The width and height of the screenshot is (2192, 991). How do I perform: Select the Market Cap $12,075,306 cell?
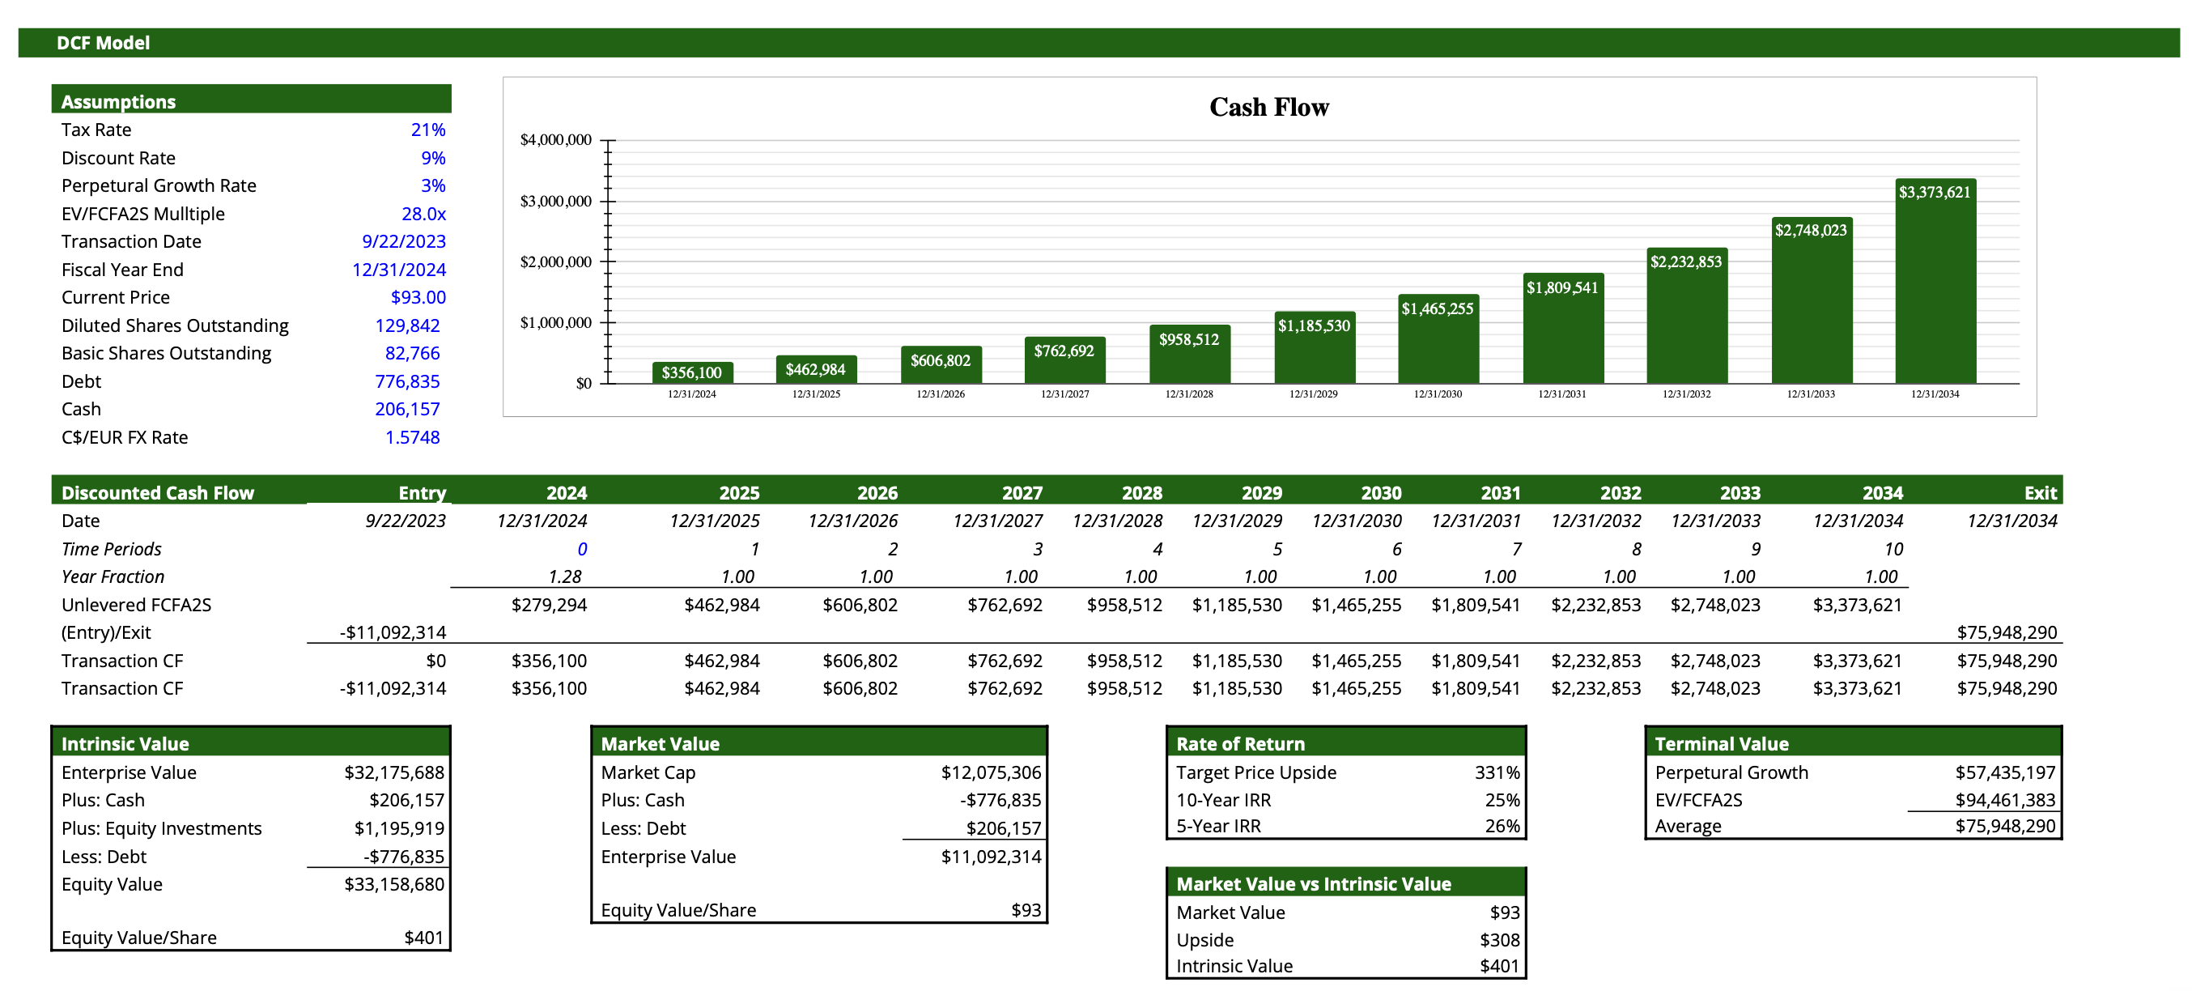[990, 772]
